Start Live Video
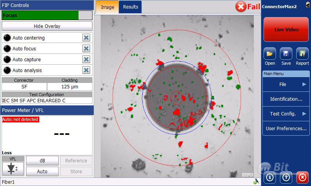 pos(286,29)
